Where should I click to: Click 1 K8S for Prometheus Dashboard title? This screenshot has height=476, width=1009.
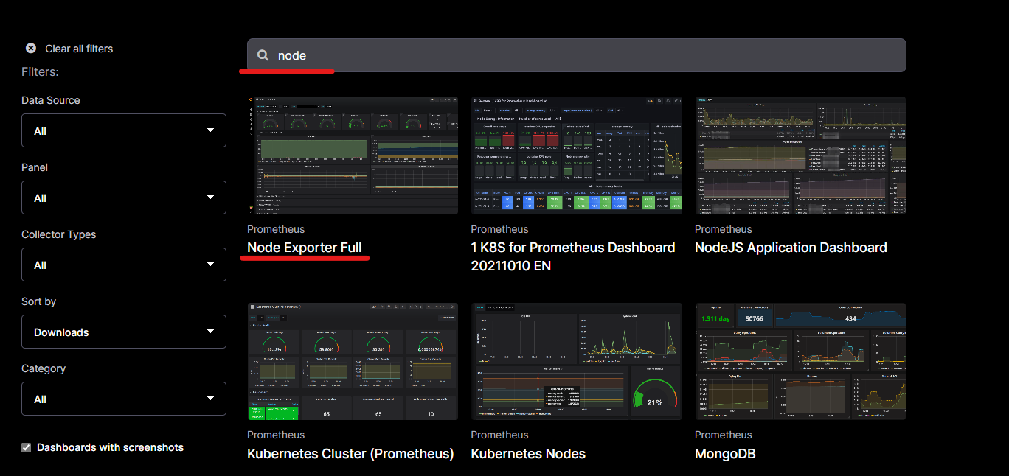point(573,256)
